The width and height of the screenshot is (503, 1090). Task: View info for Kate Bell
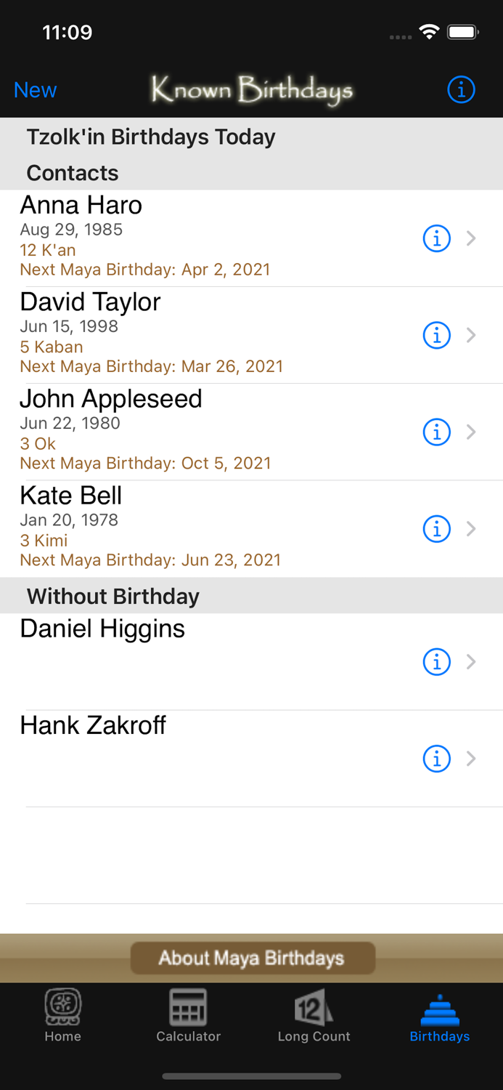[436, 529]
